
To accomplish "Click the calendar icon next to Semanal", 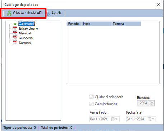I will pyautogui.click(x=15, y=43).
